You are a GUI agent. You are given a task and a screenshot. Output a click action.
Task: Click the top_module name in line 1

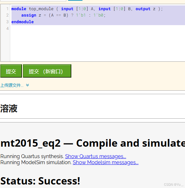[x=41, y=9]
